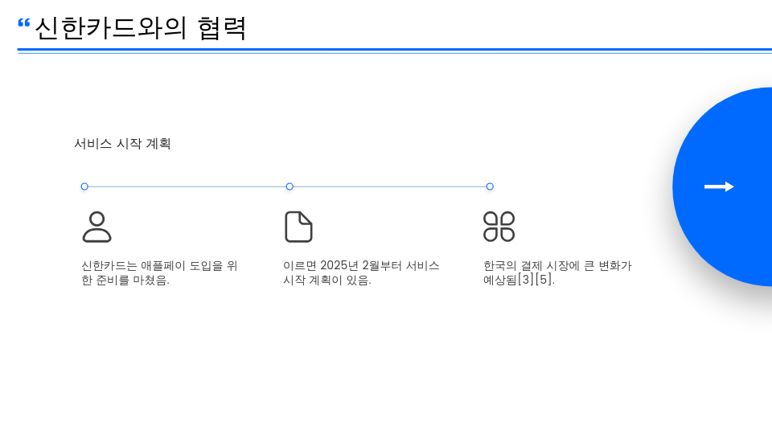The height and width of the screenshot is (434, 772).
Task: Select the middle timeline point above document icon
Action: pyautogui.click(x=289, y=186)
